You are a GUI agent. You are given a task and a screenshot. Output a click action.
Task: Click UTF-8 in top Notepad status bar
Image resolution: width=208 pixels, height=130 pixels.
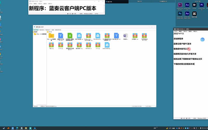96,14
